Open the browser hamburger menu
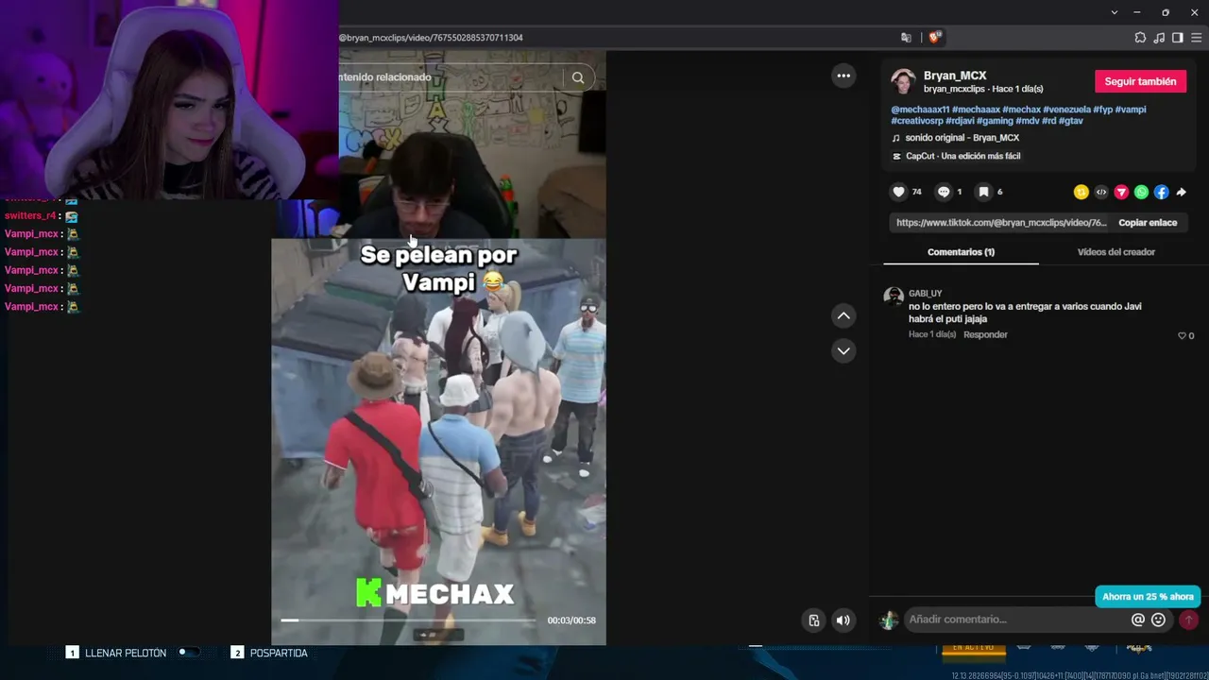 (1196, 38)
